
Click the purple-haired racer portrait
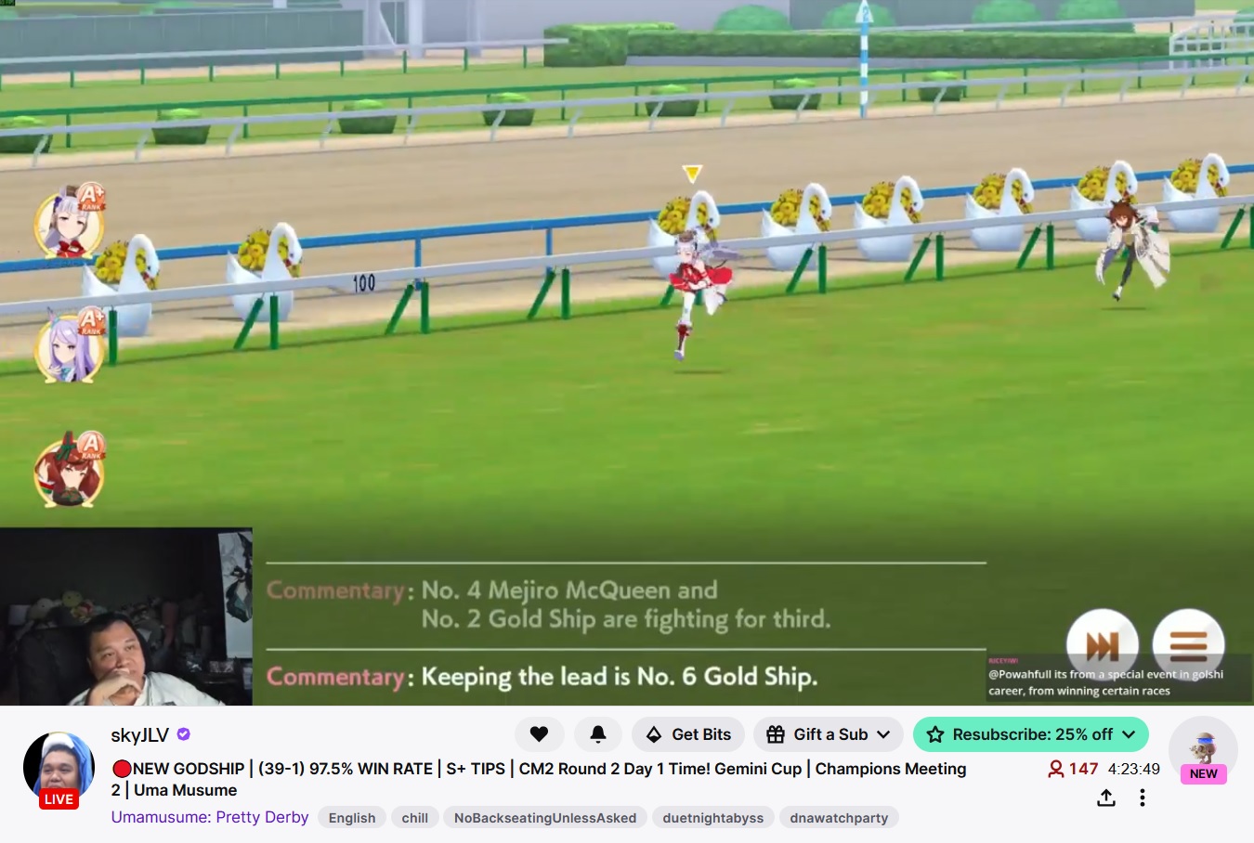[70, 345]
